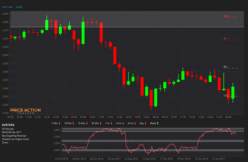Screen dimensions: 248x162
Task: Click the red down arrow beside 8 Hrs
Action: (x=135, y=123)
